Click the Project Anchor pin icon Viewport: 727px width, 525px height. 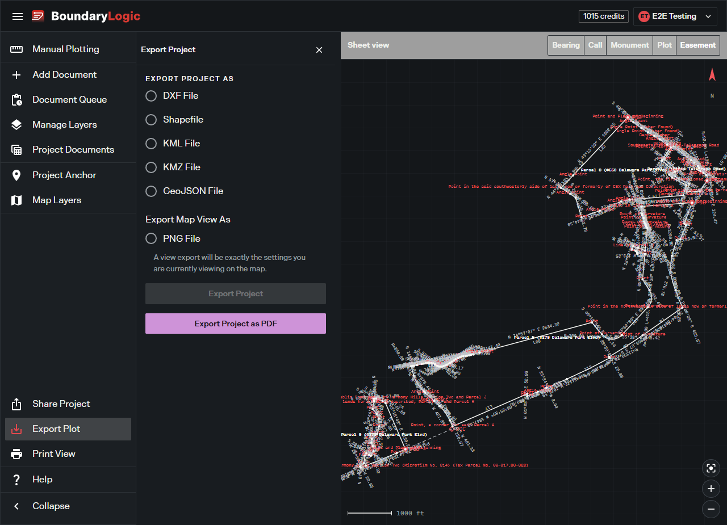(16, 175)
